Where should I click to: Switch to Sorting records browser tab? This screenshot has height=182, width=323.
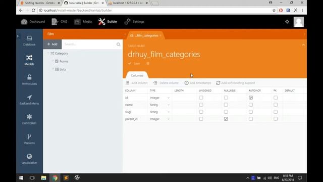tap(40, 3)
